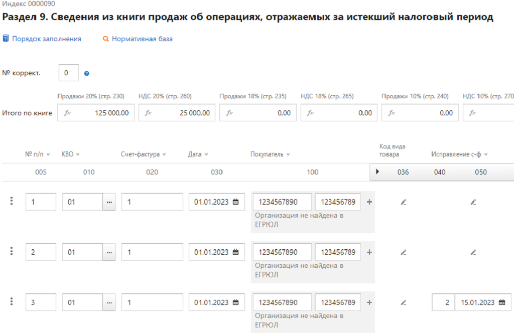
Task: Add buyer with plus icon in row 1
Action: coord(369,202)
